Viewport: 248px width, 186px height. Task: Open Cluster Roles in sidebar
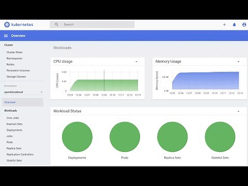[x=14, y=52]
